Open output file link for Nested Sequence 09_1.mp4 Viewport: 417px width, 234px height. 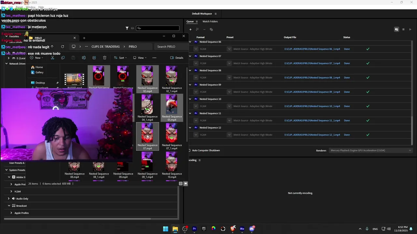click(312, 92)
